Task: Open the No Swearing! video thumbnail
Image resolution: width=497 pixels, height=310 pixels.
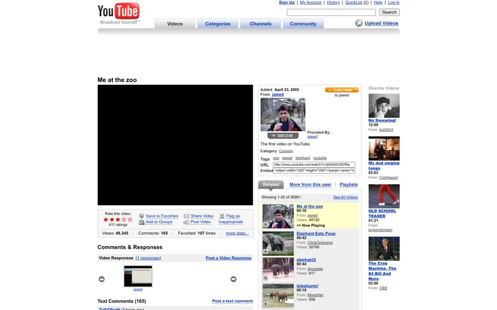Action: pyautogui.click(x=384, y=105)
